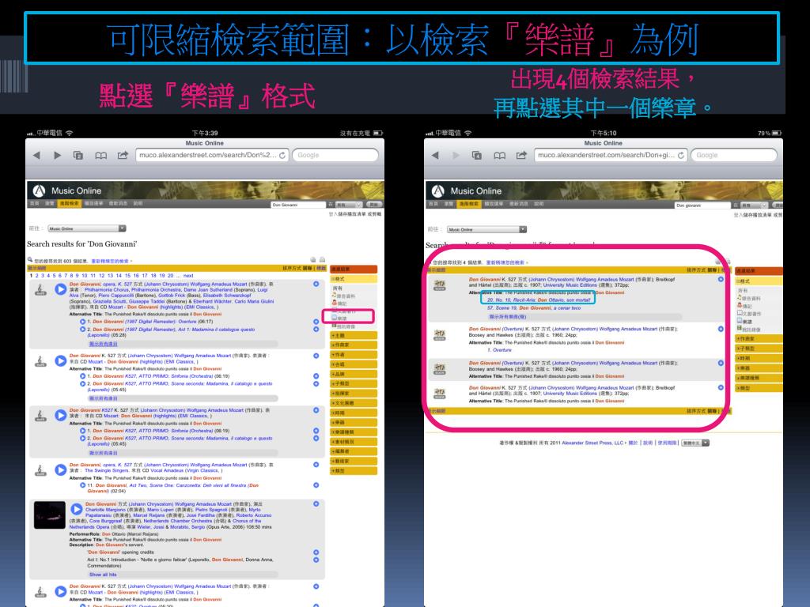Play Swingle Singers 'Vocal Amadeus' result
Viewport: 810px width, 607px height.
coord(60,469)
